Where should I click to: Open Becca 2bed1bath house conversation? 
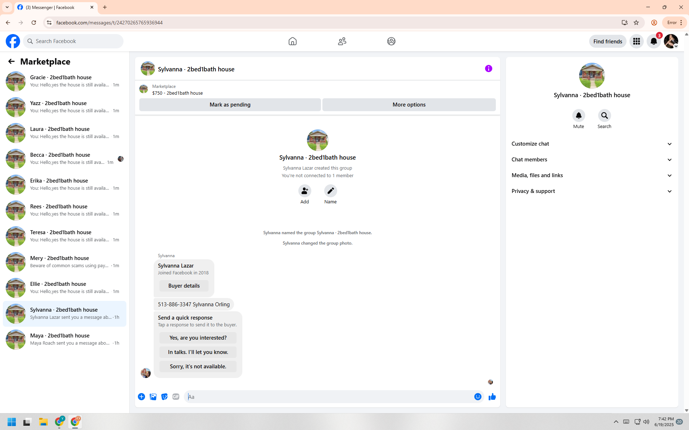click(x=65, y=159)
